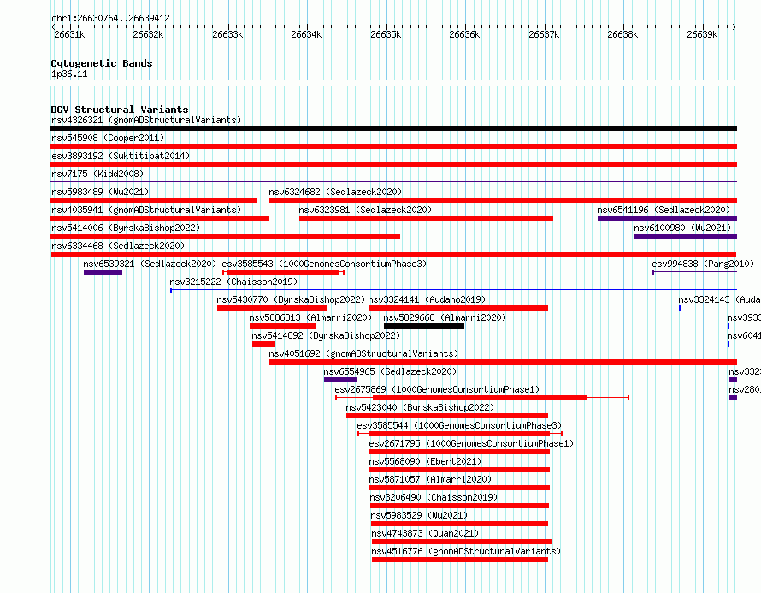Click the chr1:26630764..26639412 coordinates text
Image resolution: width=761 pixels, height=593 pixels.
pyautogui.click(x=110, y=19)
